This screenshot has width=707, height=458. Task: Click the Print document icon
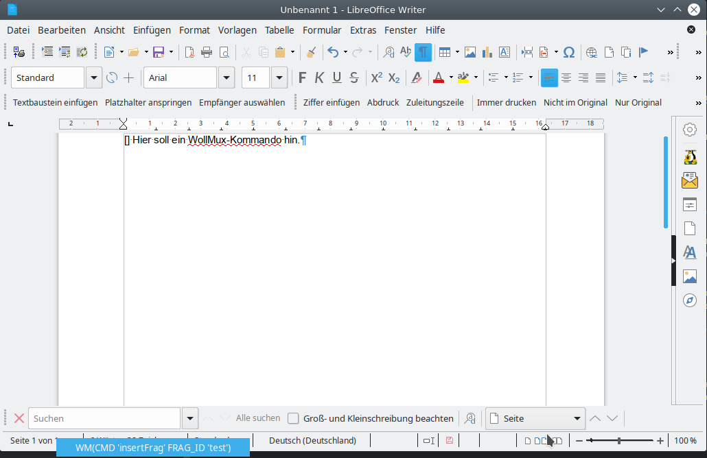click(x=207, y=52)
